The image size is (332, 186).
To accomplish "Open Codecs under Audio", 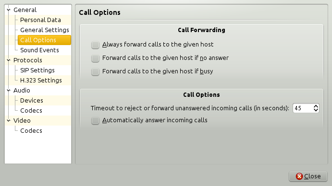I will (31, 111).
